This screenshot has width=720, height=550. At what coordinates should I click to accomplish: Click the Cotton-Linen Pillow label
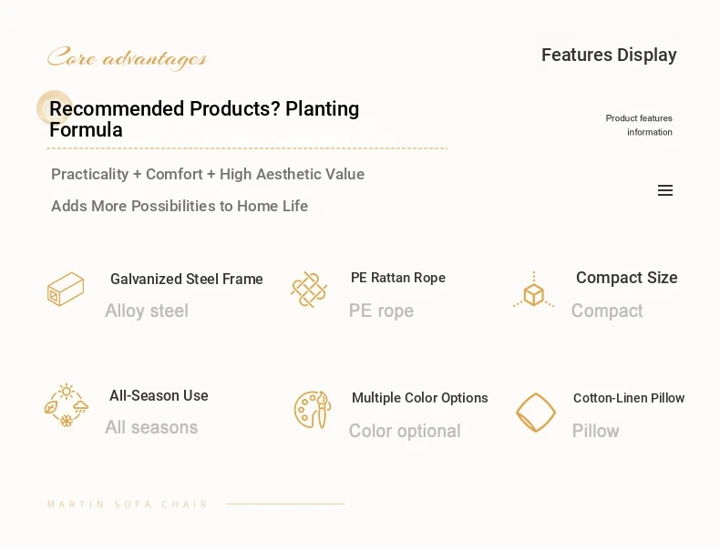(629, 398)
